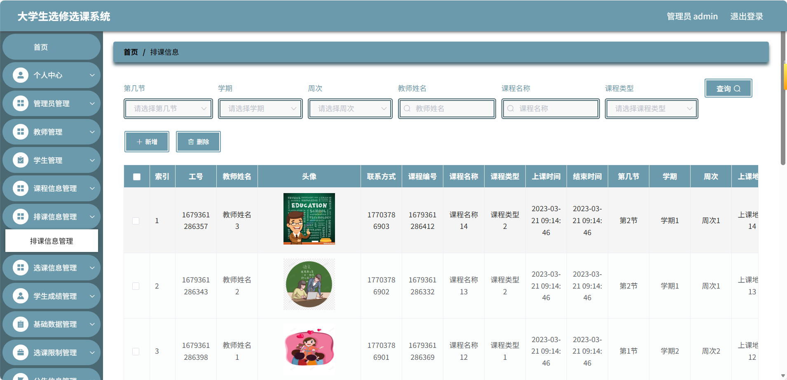Click the 管理员管理 grid icon

(20, 103)
